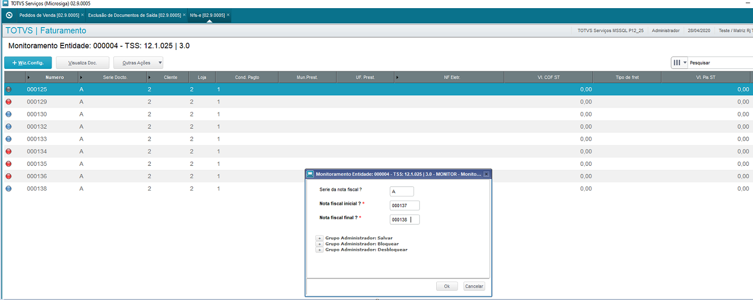Click the UF. Prest. column header
This screenshot has height=300, width=753.
(365, 78)
